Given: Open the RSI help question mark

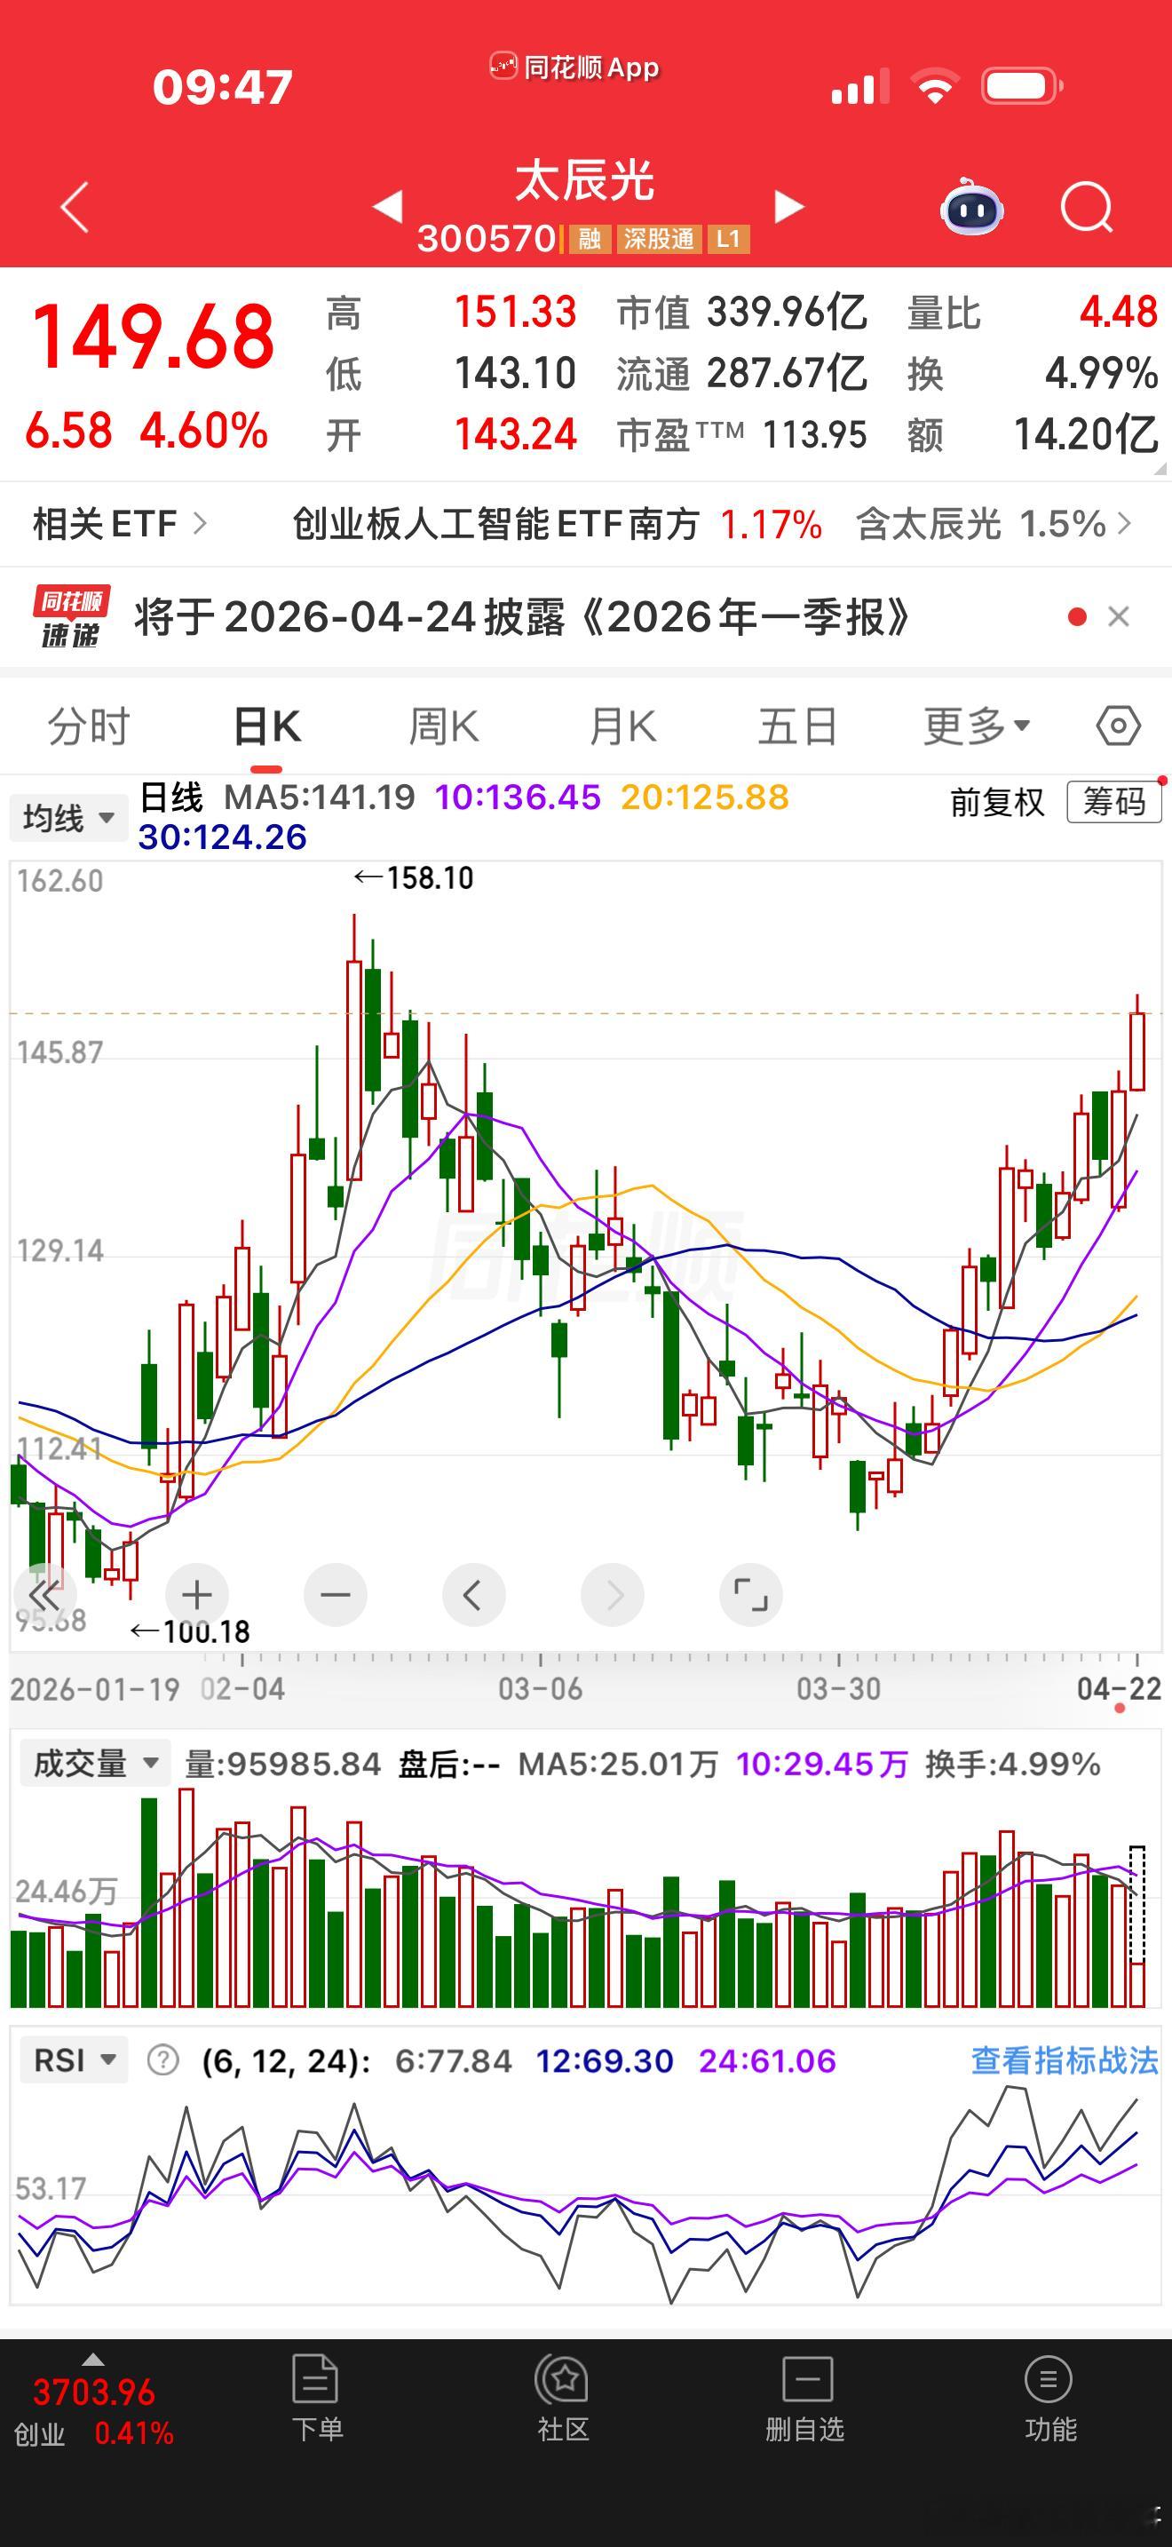Looking at the screenshot, I should point(163,2060).
